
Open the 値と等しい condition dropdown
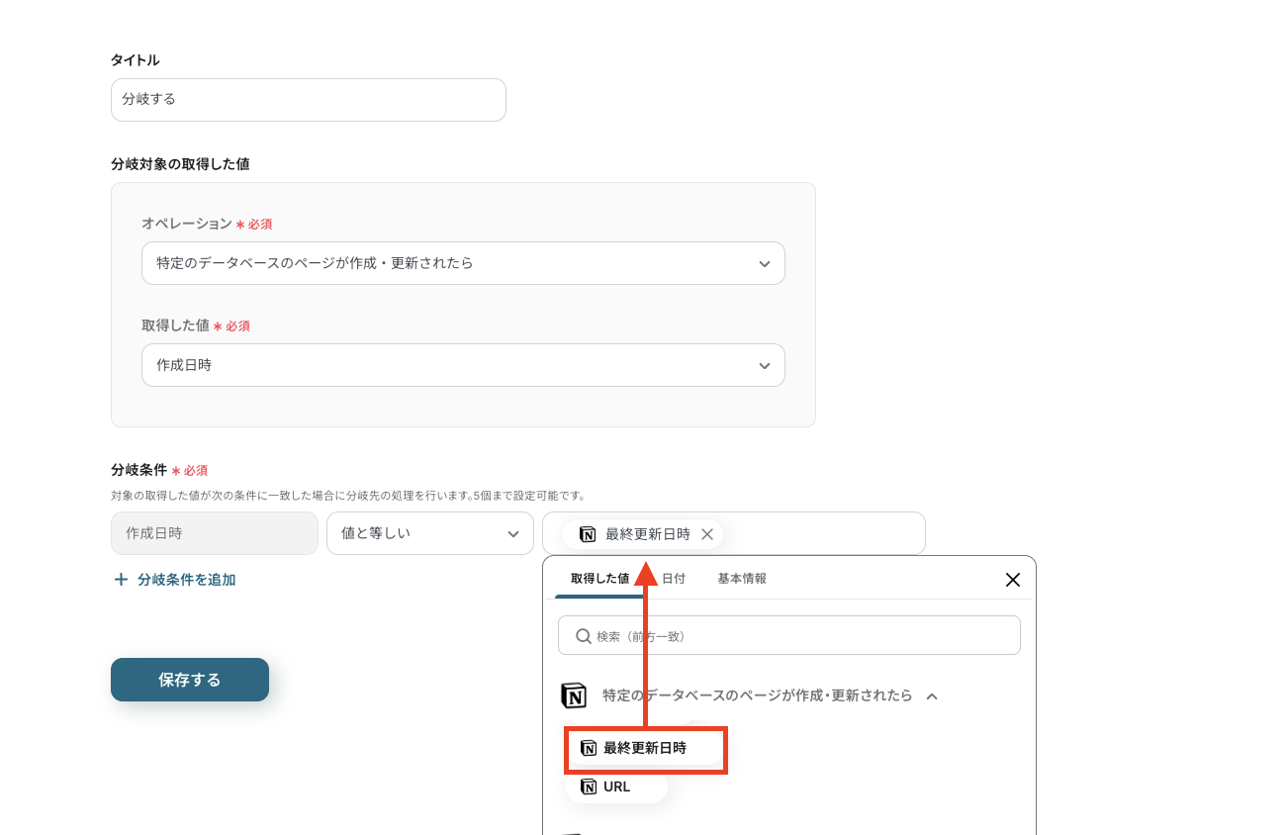430,533
